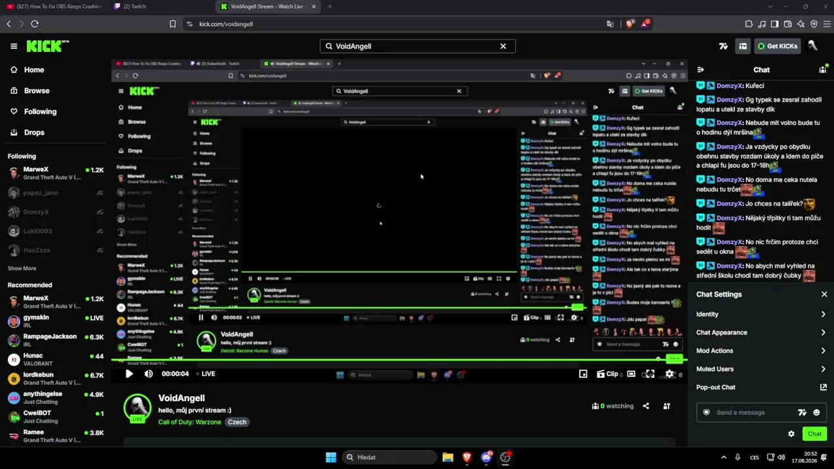This screenshot has height=469, width=834.
Task: Open the 7TV icon in the top bar
Action: pos(723,46)
